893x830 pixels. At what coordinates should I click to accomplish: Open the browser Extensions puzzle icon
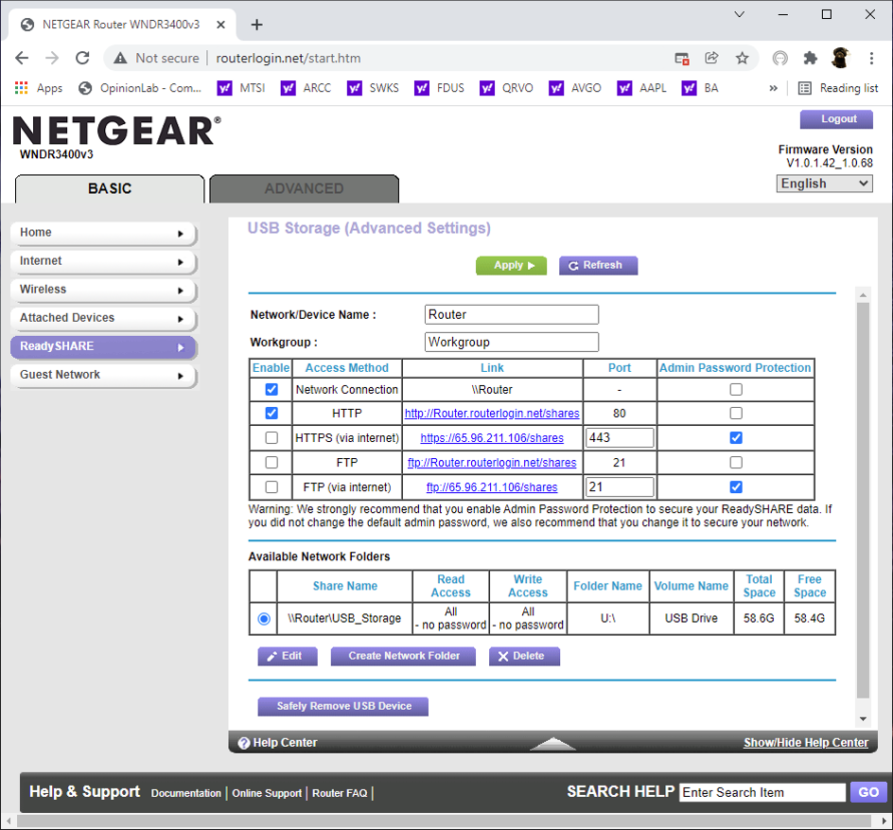click(x=810, y=58)
